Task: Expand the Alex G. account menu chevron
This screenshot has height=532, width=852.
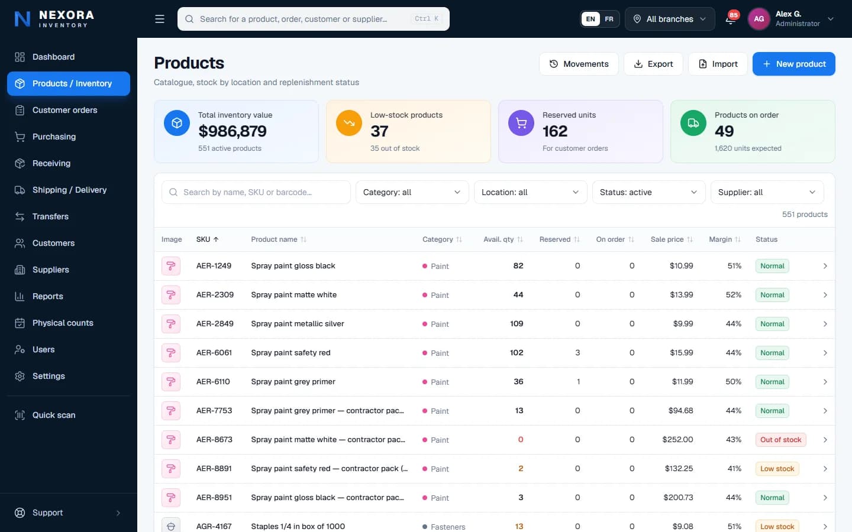Action: (831, 19)
